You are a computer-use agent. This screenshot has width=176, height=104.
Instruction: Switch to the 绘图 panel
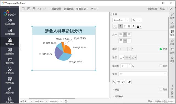[x=172, y=42]
